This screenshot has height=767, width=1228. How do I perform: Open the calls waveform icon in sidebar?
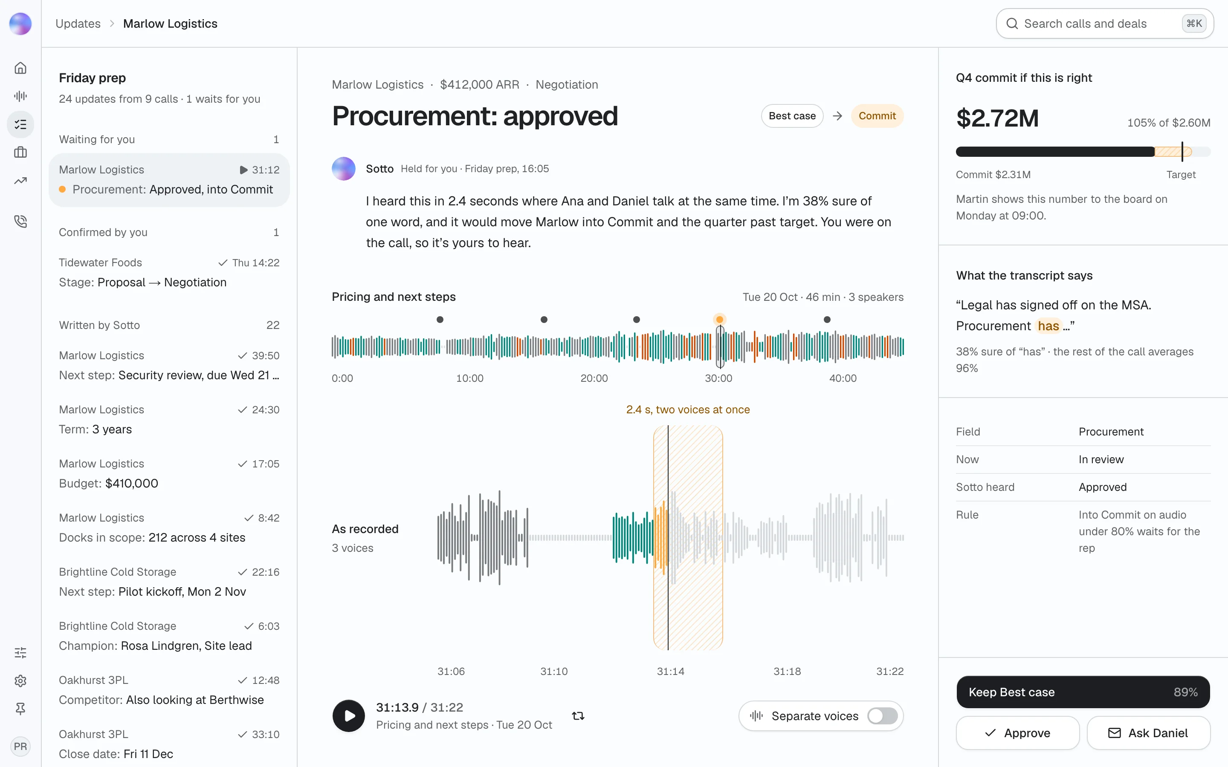pos(20,96)
